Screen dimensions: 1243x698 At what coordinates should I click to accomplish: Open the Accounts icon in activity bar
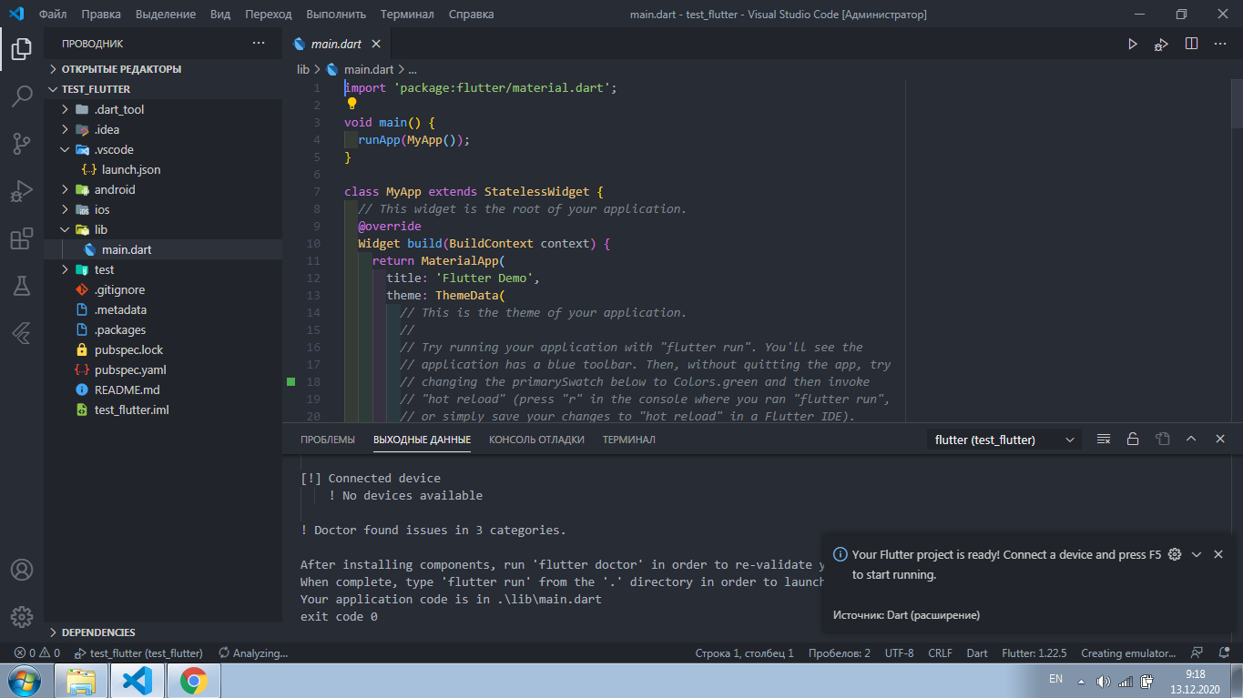point(21,570)
